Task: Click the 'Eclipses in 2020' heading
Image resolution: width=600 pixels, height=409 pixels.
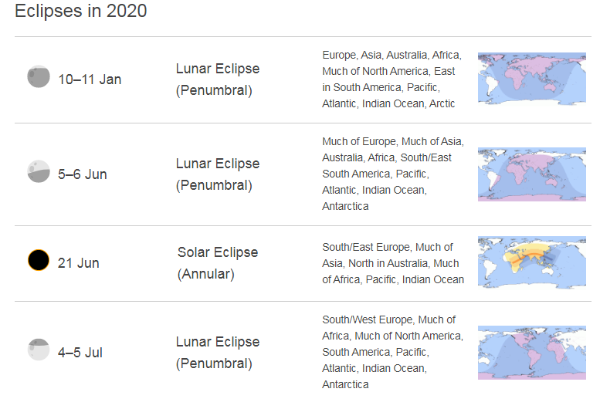Action: click(81, 11)
